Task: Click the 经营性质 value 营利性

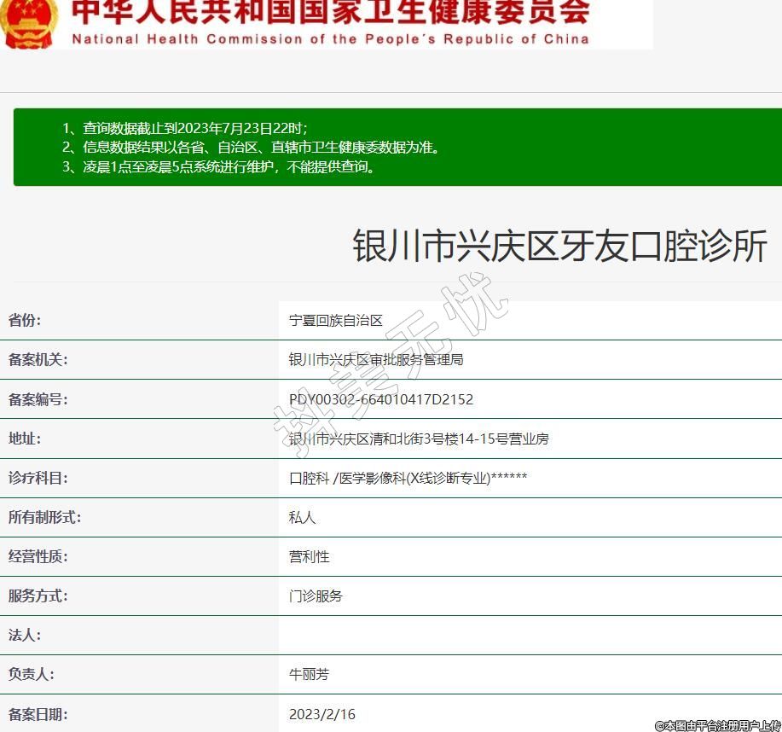Action: coord(310,556)
